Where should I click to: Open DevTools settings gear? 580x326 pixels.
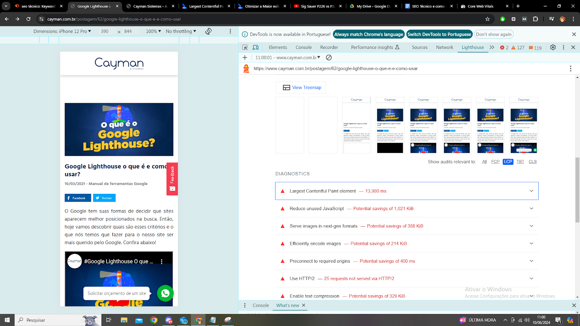553,47
